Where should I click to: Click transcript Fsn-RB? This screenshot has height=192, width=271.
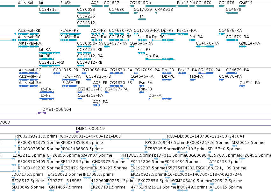point(144,50)
